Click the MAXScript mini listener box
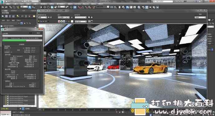This screenshot has width=215, height=116. click(x=6, y=114)
